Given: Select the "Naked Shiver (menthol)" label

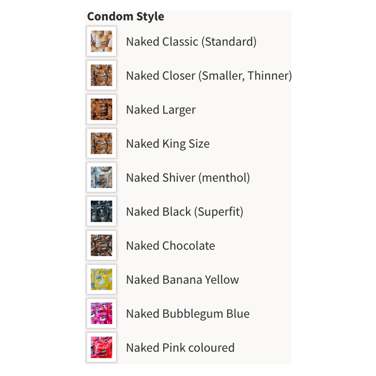Looking at the screenshot, I should pyautogui.click(x=188, y=177).
